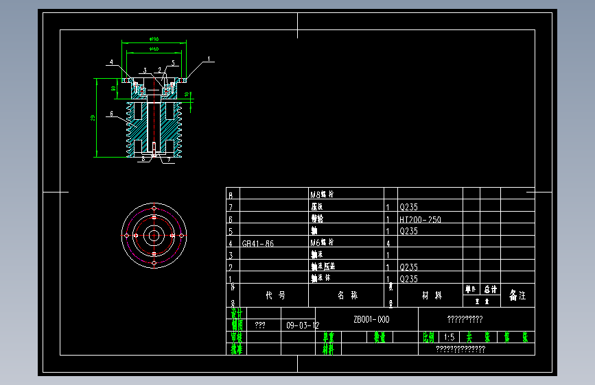Screen dimensions: 595x385
Task: Select the date text 09-03-12
Action: tap(303, 325)
